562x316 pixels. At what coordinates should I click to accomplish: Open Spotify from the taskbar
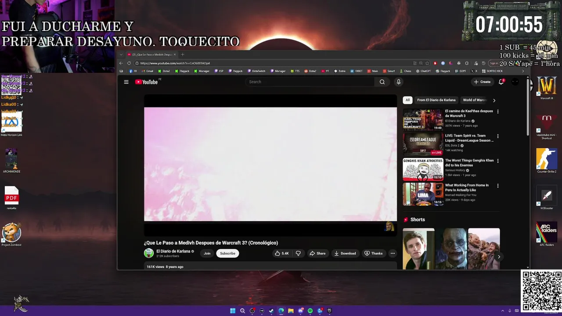coord(310,311)
